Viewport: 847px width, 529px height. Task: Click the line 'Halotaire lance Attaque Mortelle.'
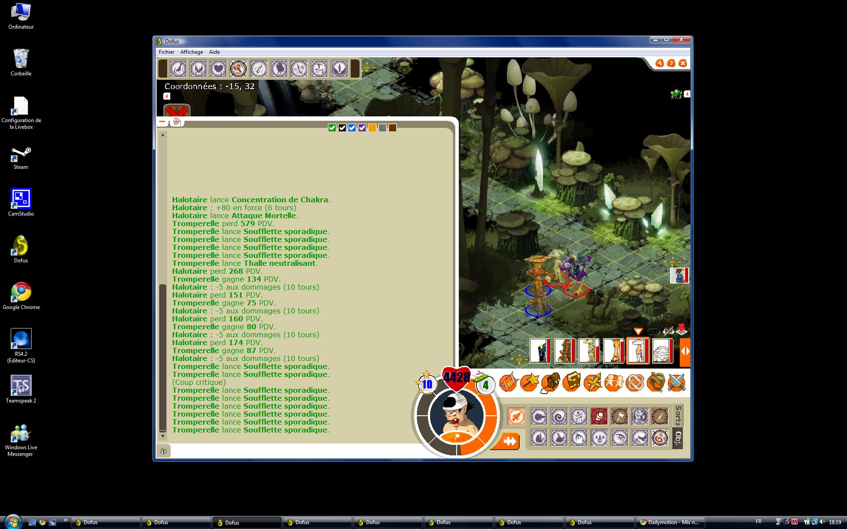click(235, 216)
